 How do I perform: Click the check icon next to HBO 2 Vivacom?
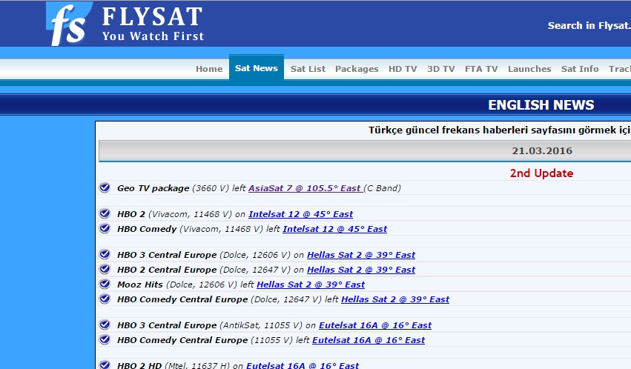(105, 213)
